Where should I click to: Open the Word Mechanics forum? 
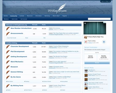17,62
